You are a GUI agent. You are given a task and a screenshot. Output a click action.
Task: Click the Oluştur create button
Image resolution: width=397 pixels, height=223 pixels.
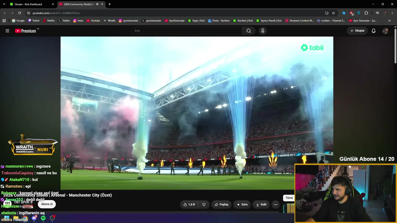[x=357, y=31]
